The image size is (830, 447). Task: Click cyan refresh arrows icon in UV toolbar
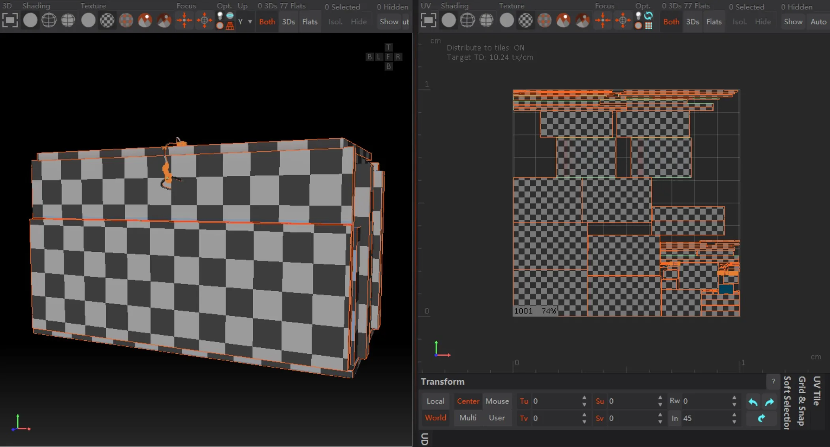[x=648, y=16]
